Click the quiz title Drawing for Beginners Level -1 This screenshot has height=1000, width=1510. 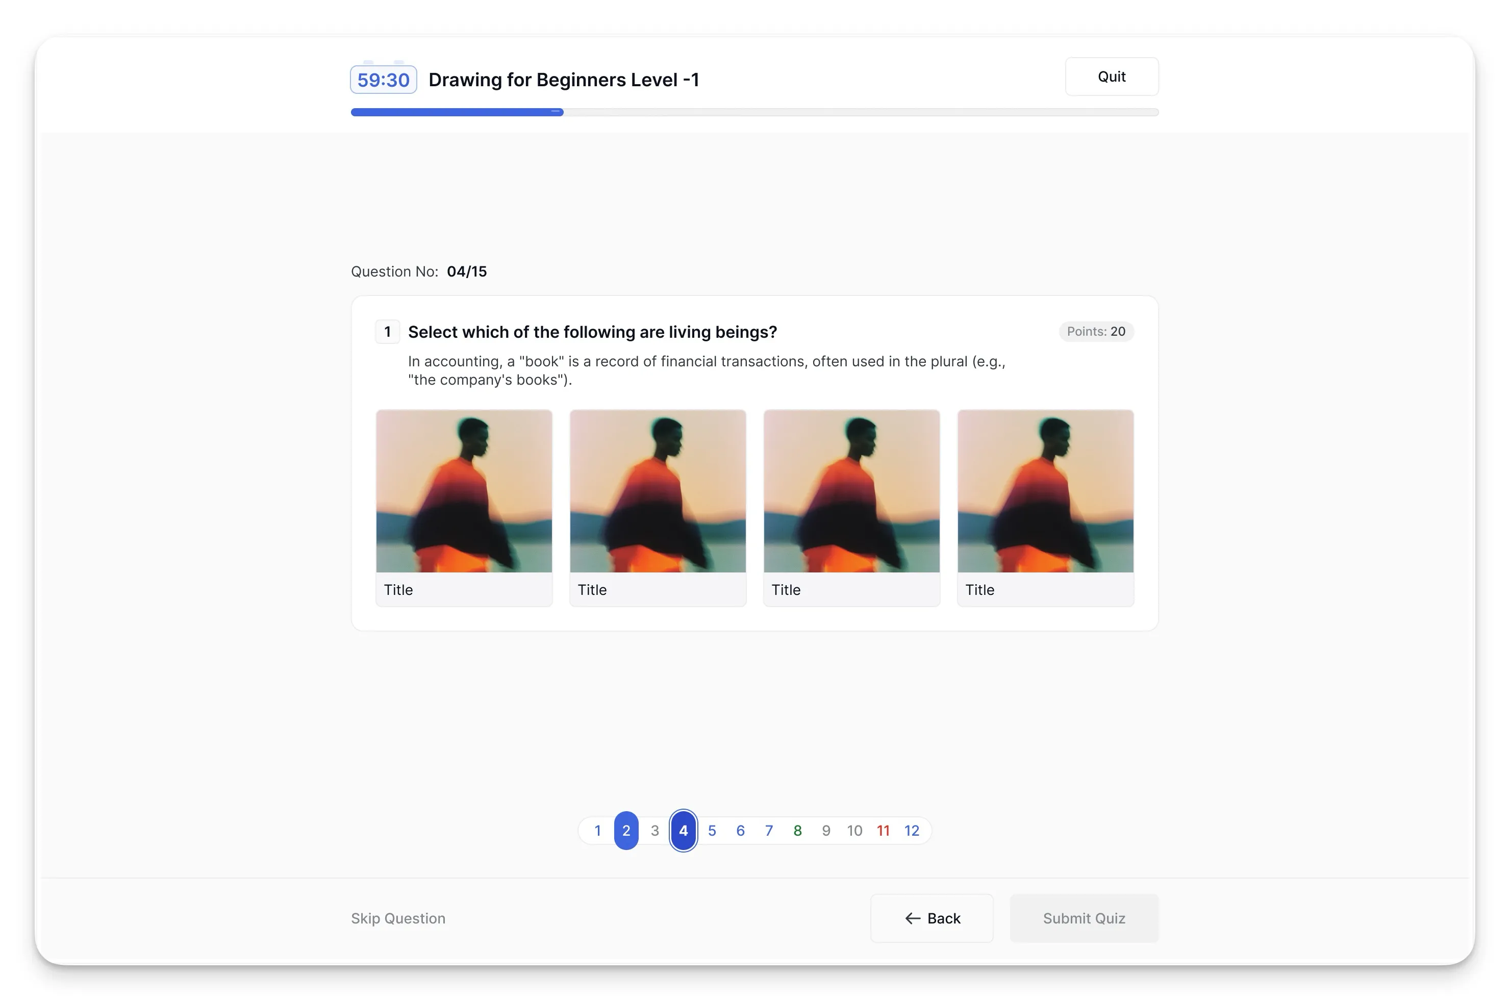(564, 80)
